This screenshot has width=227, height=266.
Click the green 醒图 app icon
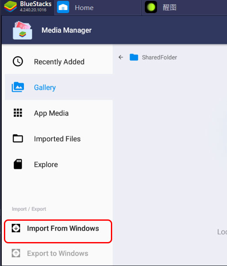[x=151, y=7]
